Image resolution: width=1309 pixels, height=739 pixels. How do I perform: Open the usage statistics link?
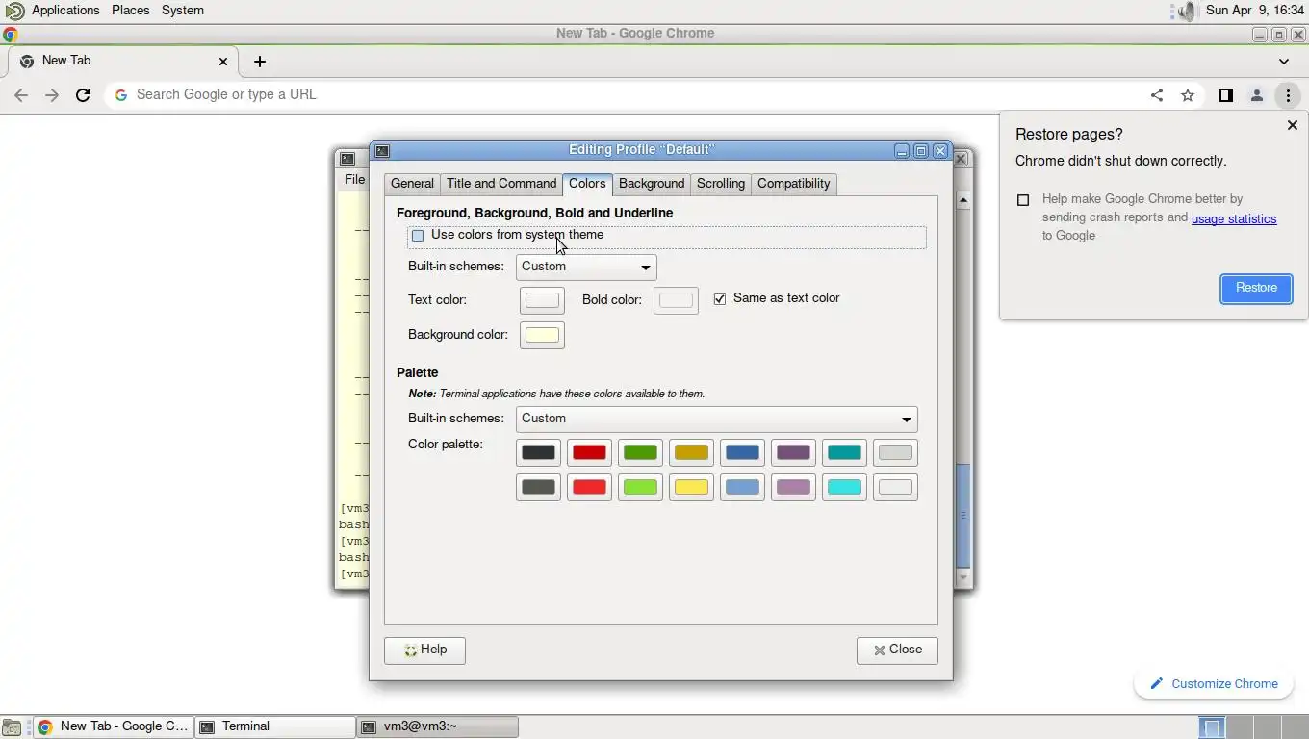[x=1234, y=219]
